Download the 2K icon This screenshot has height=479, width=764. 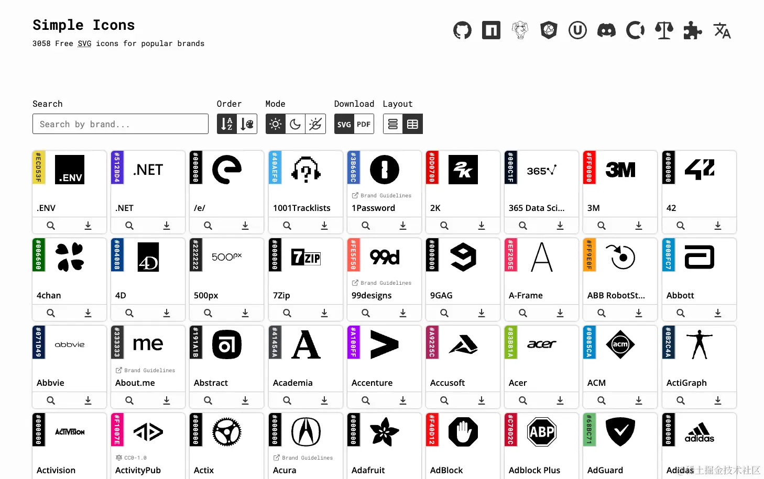482,226
